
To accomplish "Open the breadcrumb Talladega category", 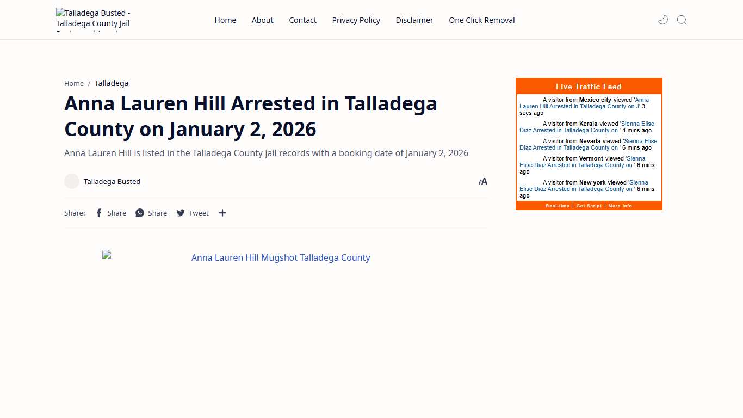I will click(111, 83).
